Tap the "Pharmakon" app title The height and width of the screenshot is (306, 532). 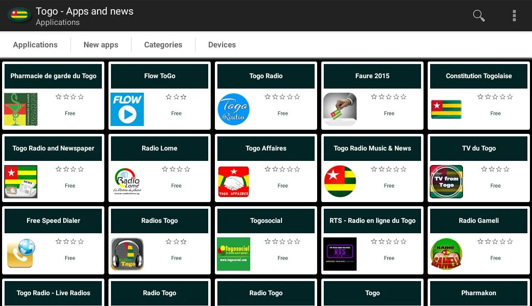click(x=479, y=293)
